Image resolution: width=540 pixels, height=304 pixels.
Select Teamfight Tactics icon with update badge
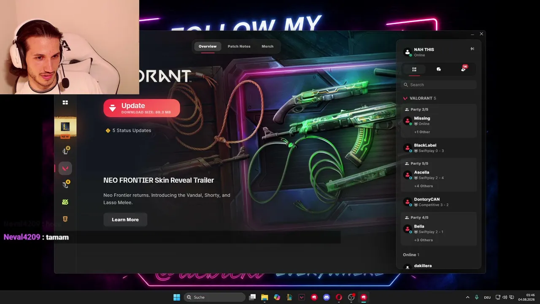65,185
